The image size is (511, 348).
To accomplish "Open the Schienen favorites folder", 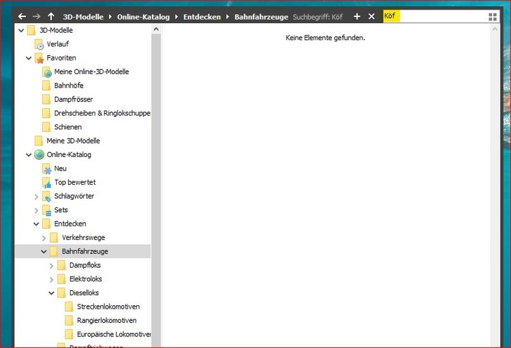I will (x=67, y=127).
